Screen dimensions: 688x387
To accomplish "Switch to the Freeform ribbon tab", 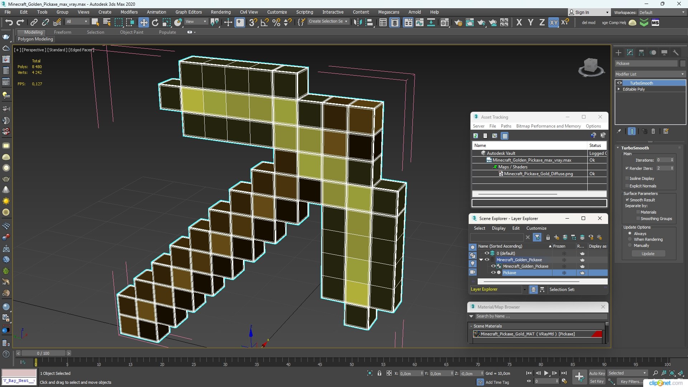I will (63, 32).
